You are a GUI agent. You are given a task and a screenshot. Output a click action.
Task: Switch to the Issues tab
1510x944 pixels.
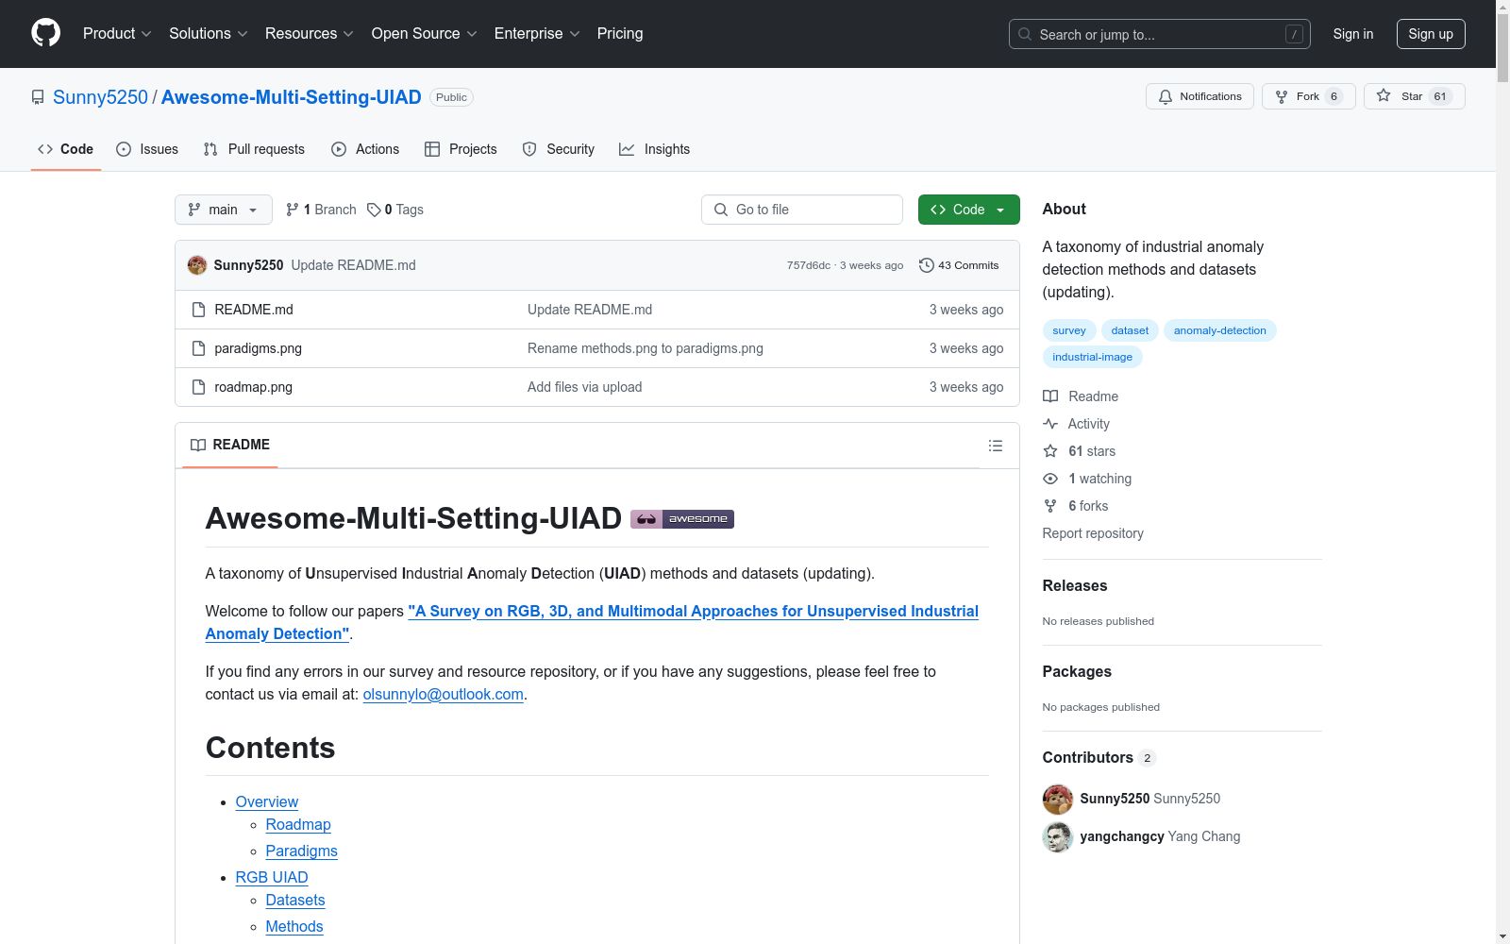[147, 149]
